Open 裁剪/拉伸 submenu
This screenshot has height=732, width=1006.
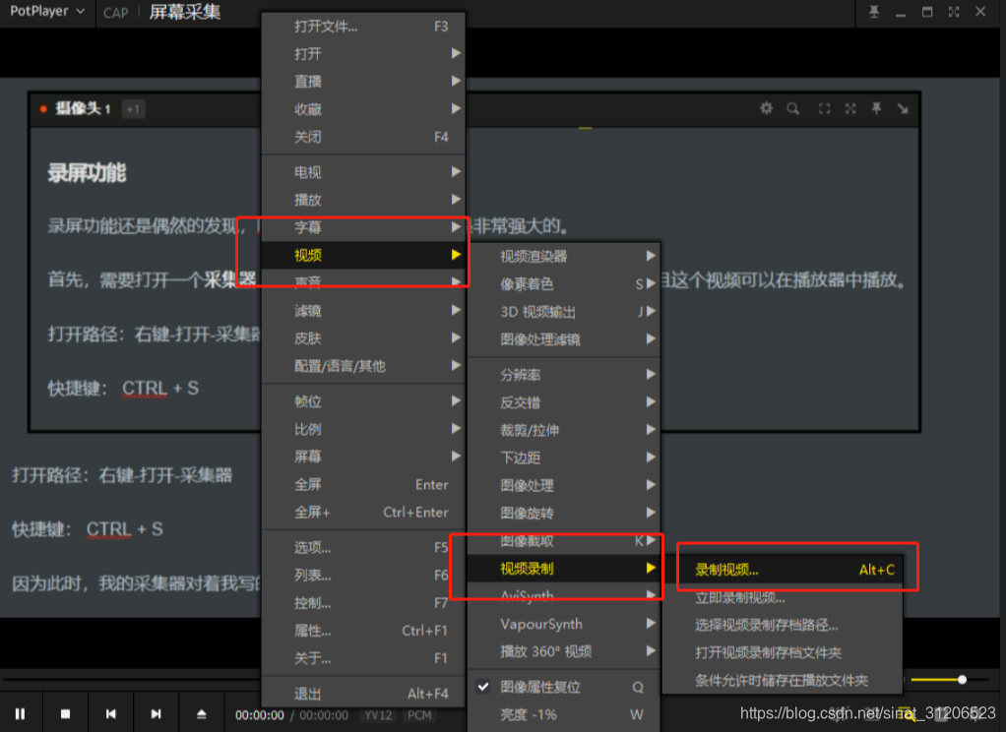point(564,430)
